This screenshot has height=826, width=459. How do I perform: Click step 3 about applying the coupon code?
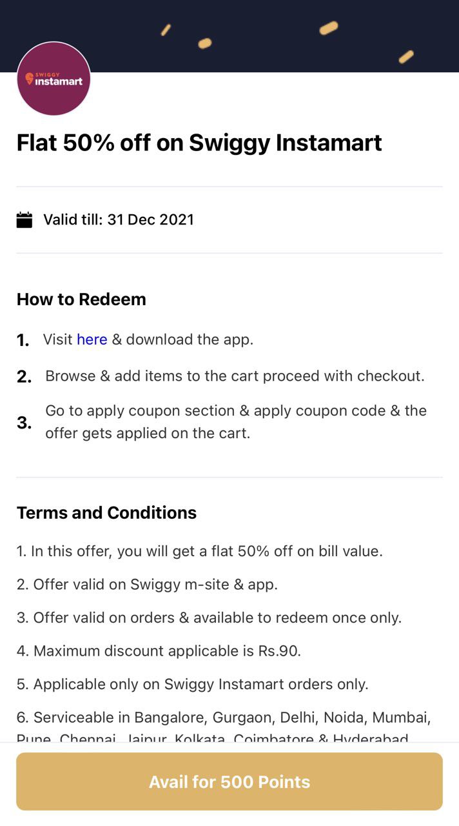(x=235, y=421)
